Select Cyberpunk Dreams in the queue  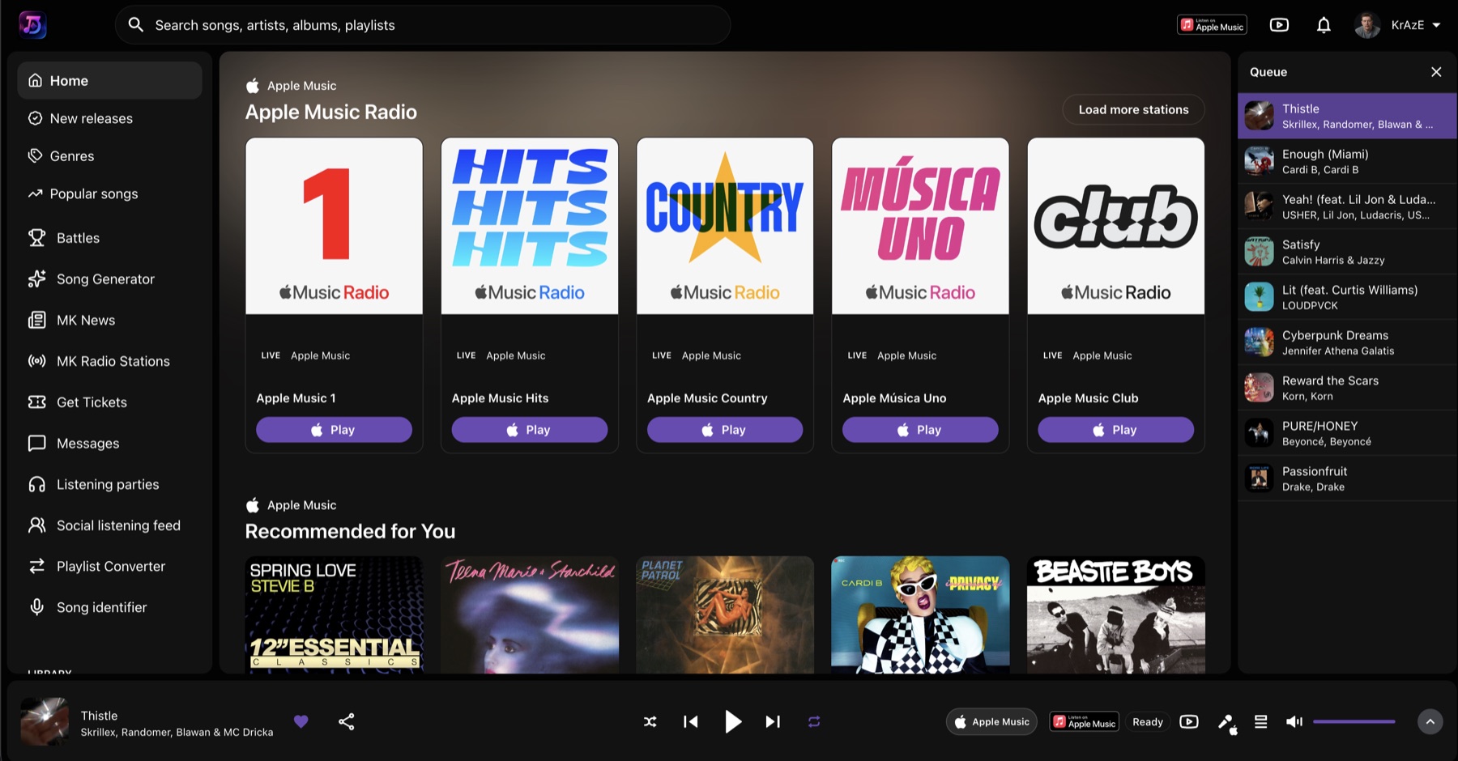(1347, 342)
